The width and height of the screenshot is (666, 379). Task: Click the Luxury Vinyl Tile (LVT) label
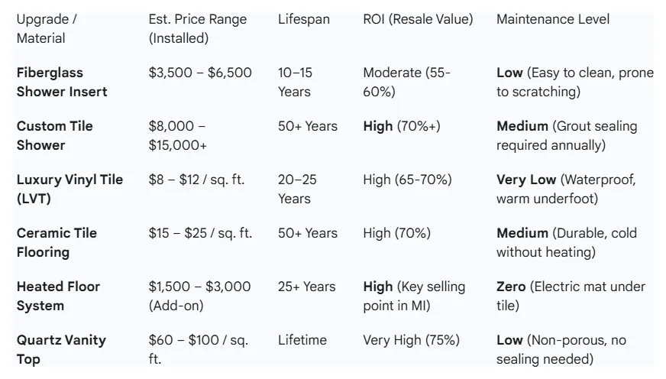(x=70, y=189)
